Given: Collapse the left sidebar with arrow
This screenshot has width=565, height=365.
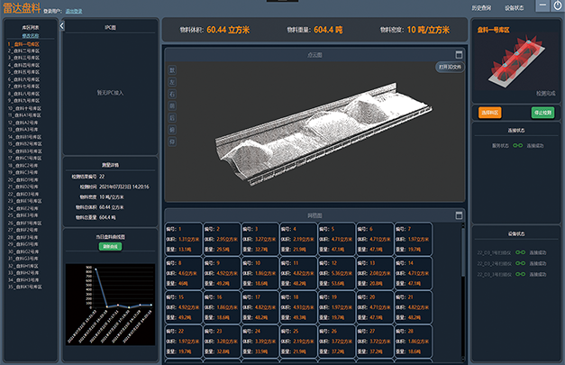Looking at the screenshot, I should (61, 26).
